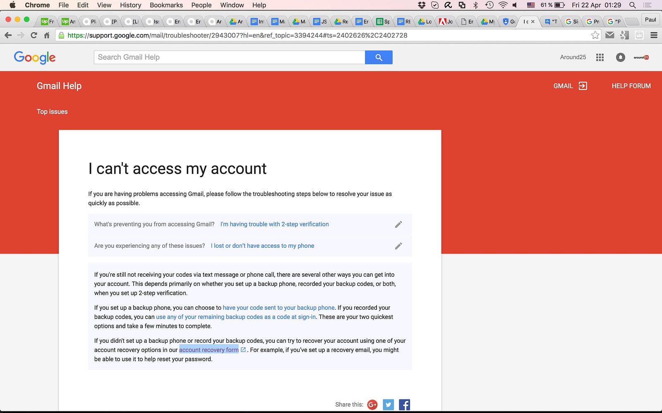662x413 pixels.
Task: Open the Wi-Fi menu
Action: point(503,5)
